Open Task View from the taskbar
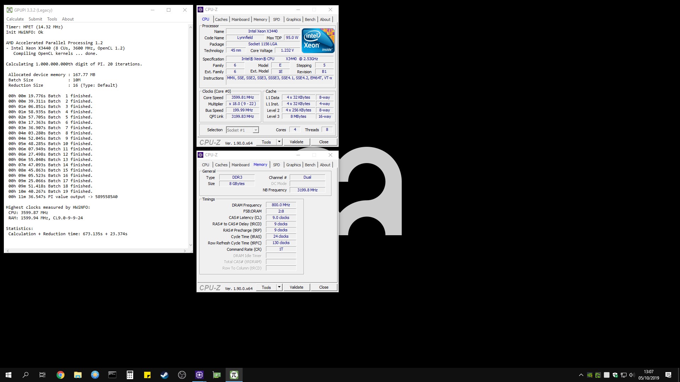 point(42,375)
